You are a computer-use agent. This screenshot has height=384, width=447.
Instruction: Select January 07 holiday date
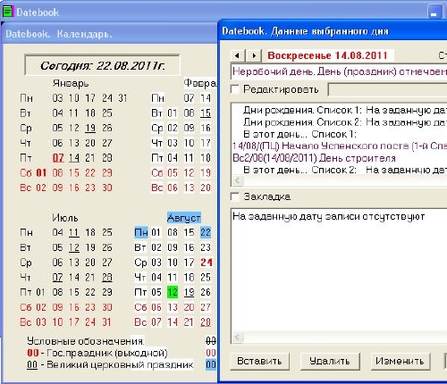58,158
